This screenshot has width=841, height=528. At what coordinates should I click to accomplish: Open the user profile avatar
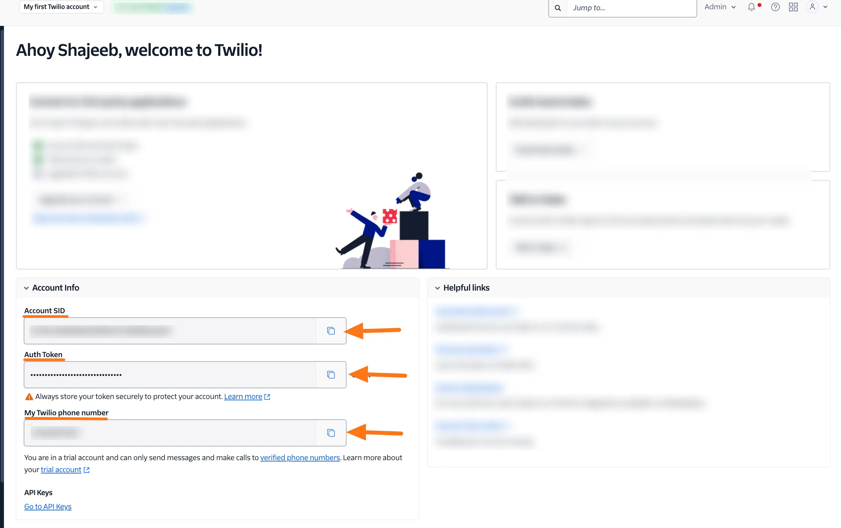tap(812, 7)
